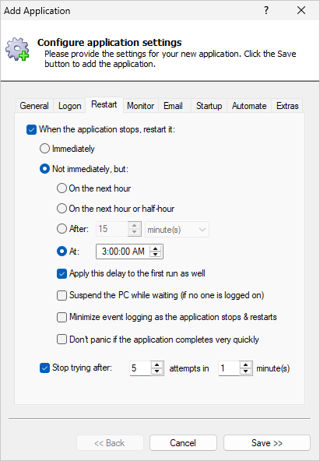Decrease the attempts count with down arrow
The image size is (320, 461).
point(157,371)
